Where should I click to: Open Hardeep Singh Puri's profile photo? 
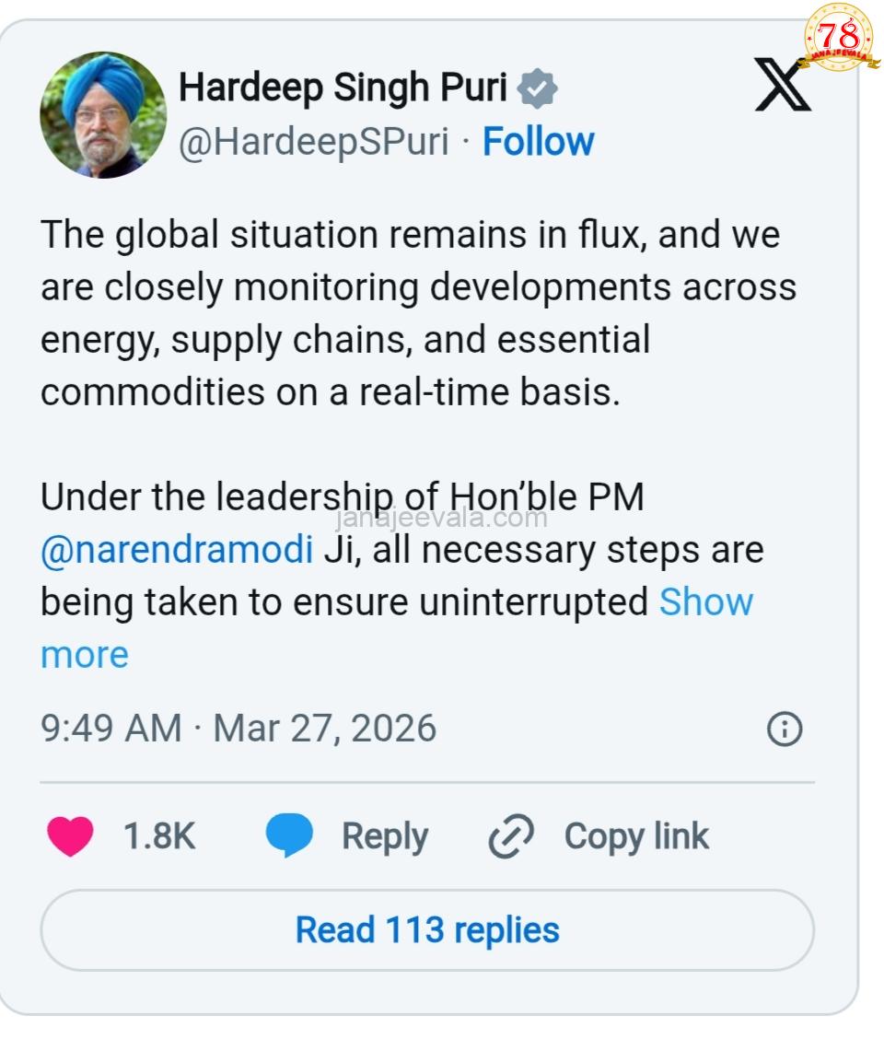[103, 114]
